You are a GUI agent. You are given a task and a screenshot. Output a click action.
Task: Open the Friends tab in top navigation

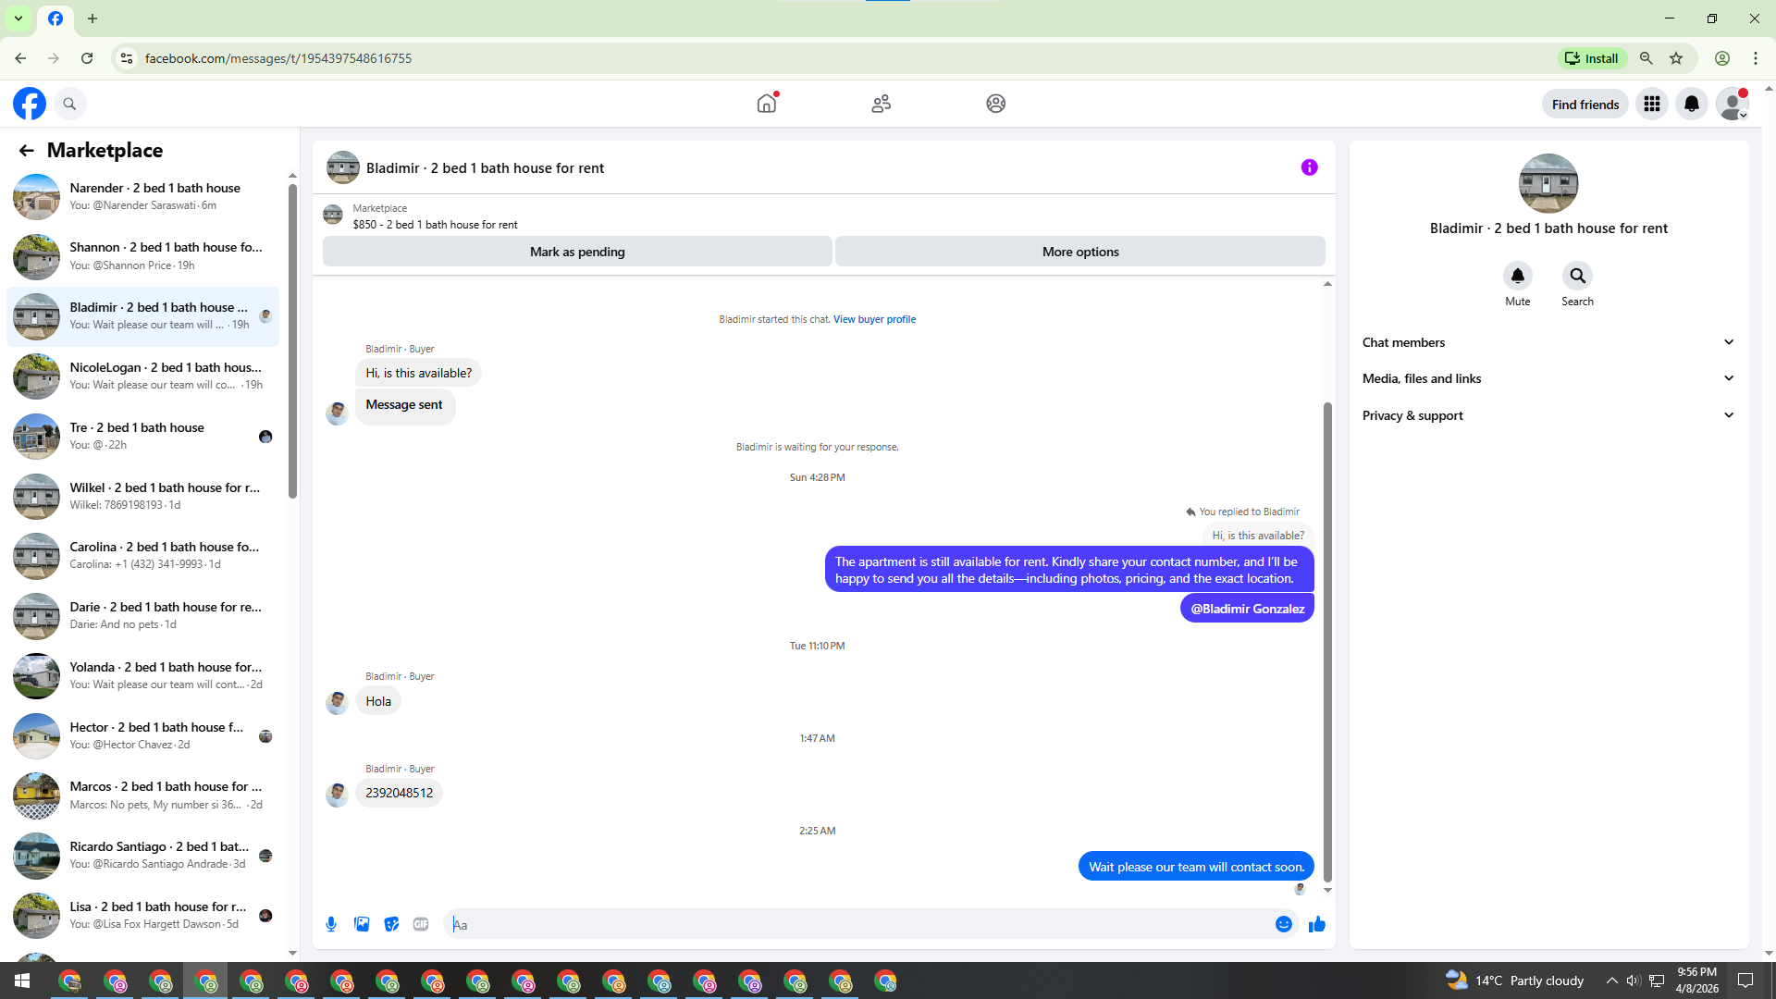881,104
